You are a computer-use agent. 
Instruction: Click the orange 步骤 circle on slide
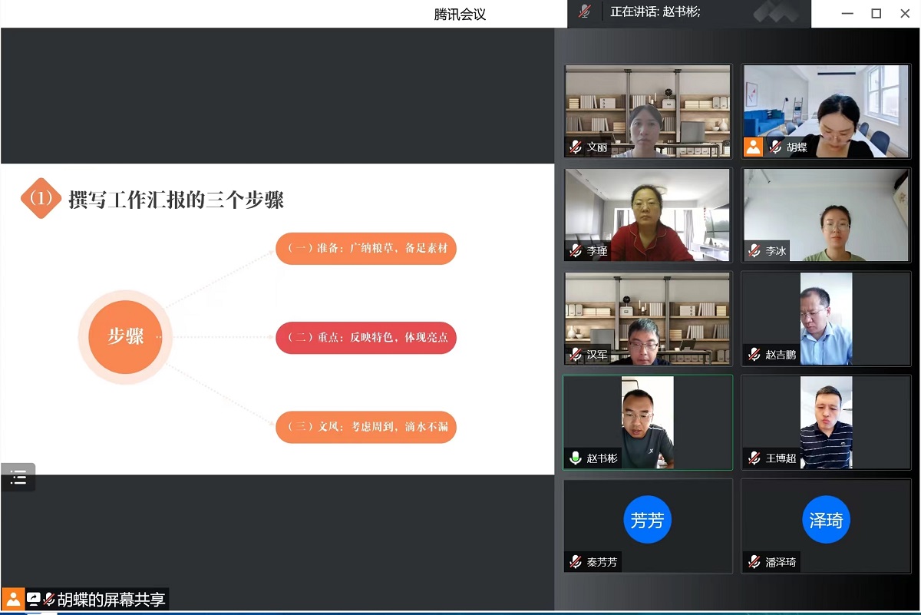[x=125, y=336]
